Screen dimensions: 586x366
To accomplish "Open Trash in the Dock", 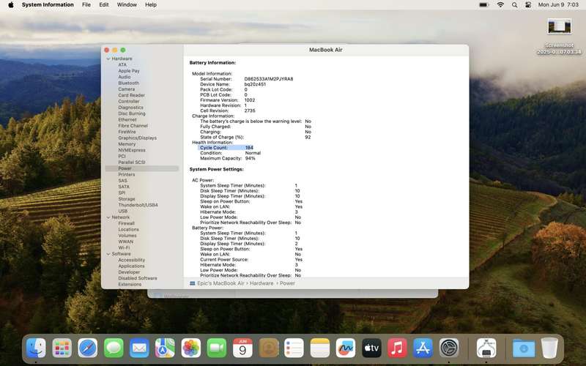I will coord(549,348).
